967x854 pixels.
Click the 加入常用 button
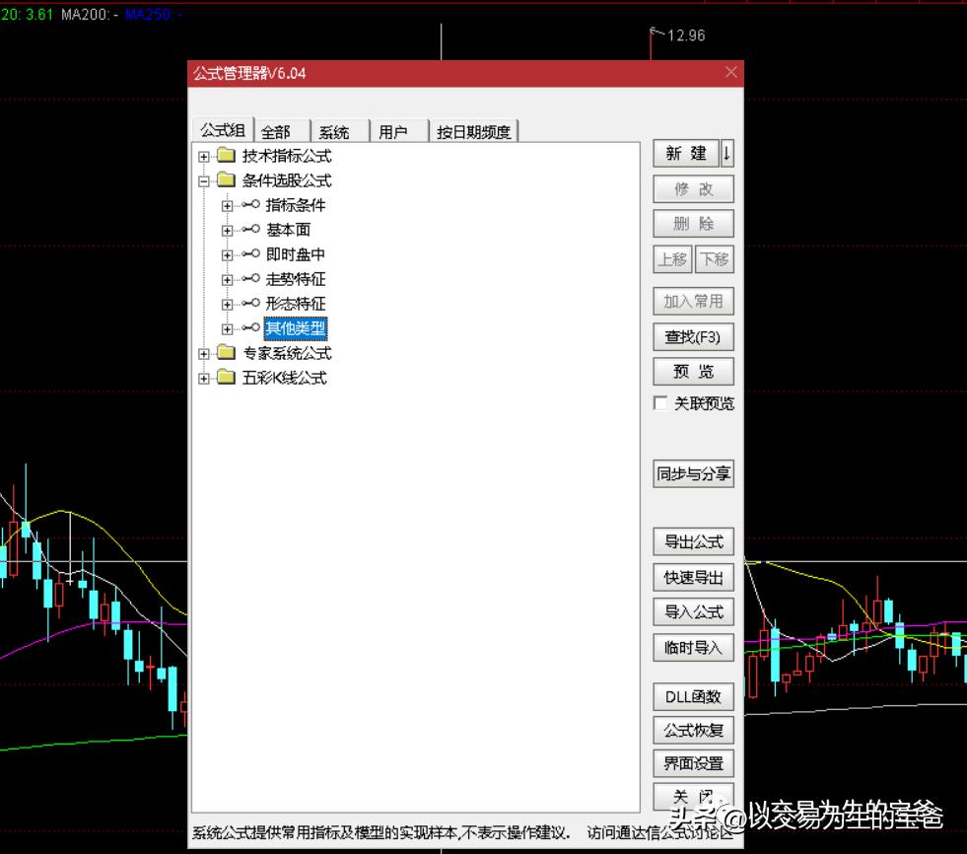[693, 301]
